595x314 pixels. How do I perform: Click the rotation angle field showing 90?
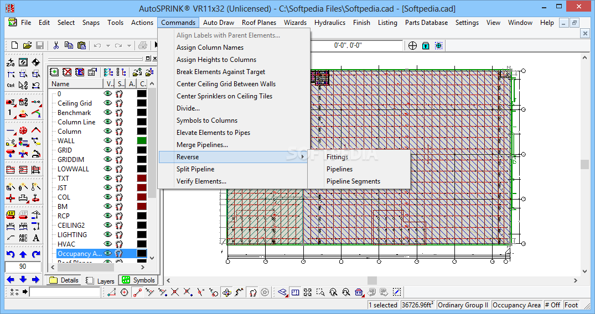23,266
